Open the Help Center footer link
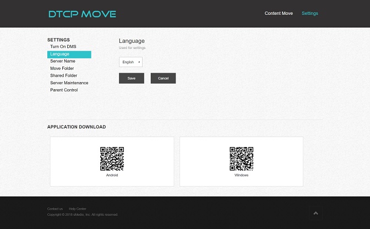 [78, 209]
